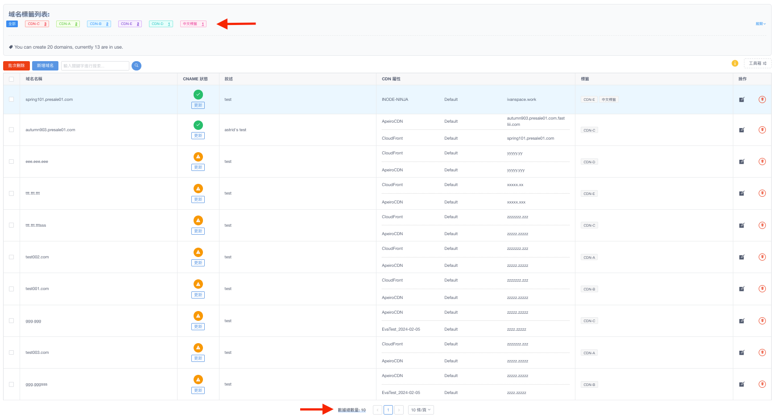Click the blue magnifier search icon
777x419 pixels.
(136, 66)
